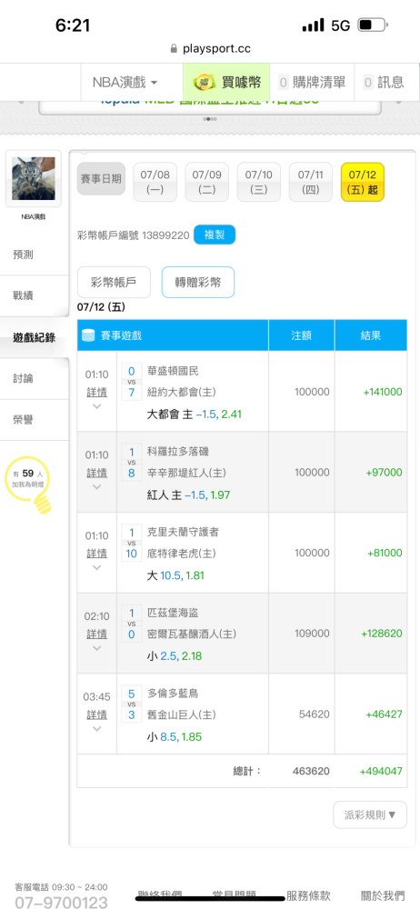Click the coin stack icon beside 賽事遊戲
Image resolution: width=420 pixels, height=909 pixels.
click(89, 335)
